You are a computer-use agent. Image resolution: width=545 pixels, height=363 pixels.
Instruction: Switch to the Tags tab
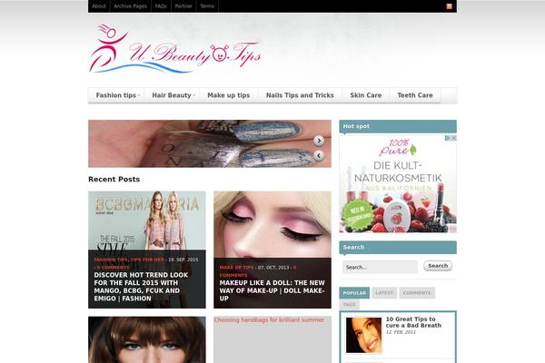coord(350,305)
